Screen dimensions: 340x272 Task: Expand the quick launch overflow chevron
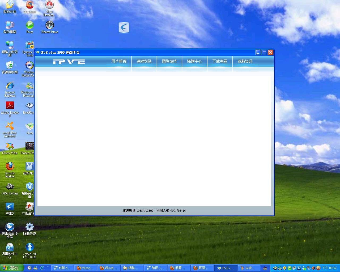click(x=48, y=267)
